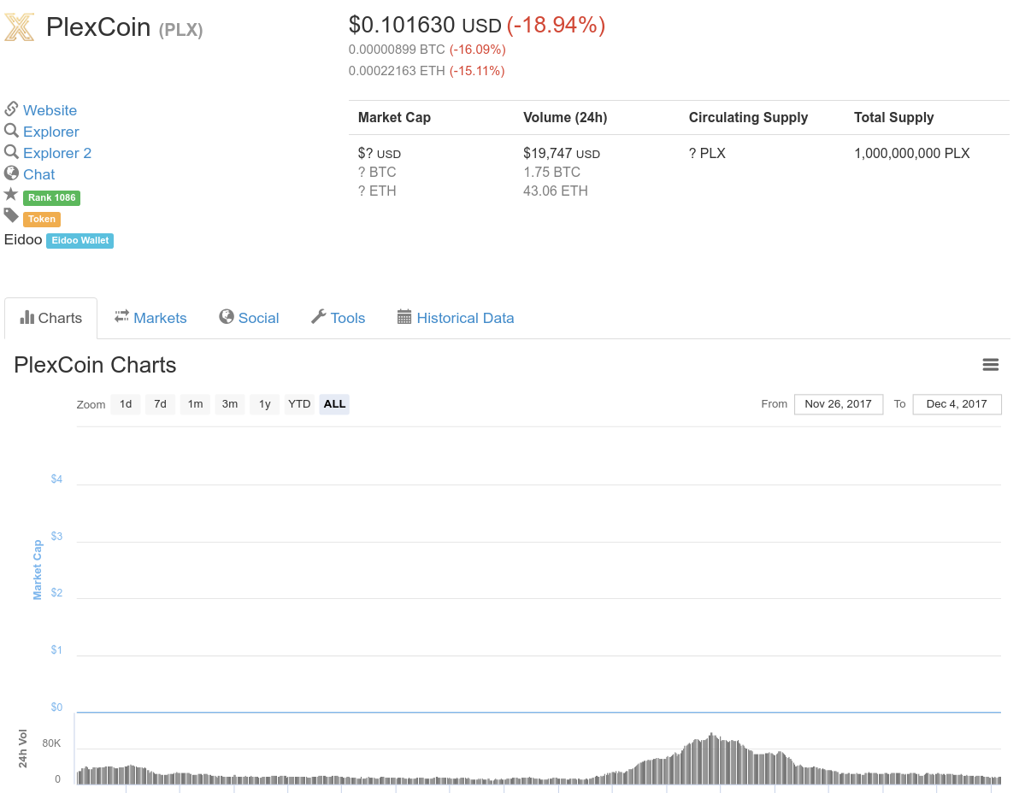The height and width of the screenshot is (793, 1031).
Task: Click the magnifier icon beside Explorer 2
Action: (11, 152)
